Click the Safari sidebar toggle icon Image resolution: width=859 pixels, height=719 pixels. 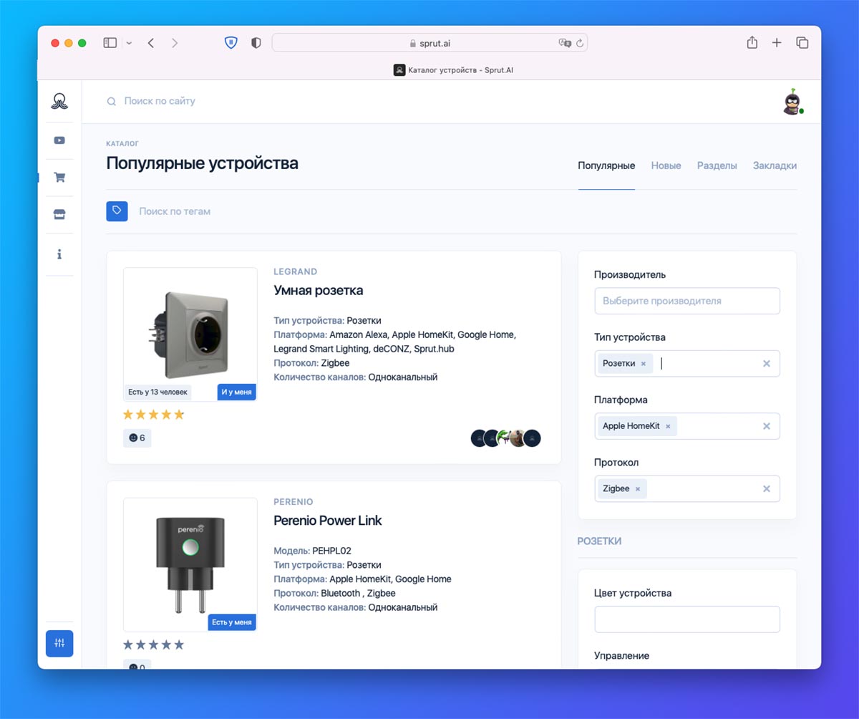tap(110, 43)
